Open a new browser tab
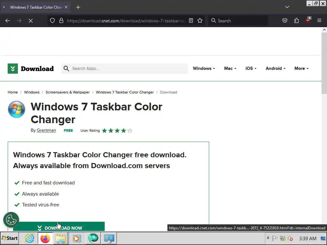327x245 pixels. pyautogui.click(x=78, y=7)
